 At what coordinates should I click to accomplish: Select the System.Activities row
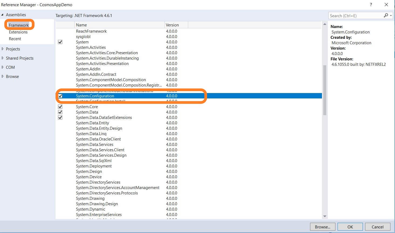(189, 47)
